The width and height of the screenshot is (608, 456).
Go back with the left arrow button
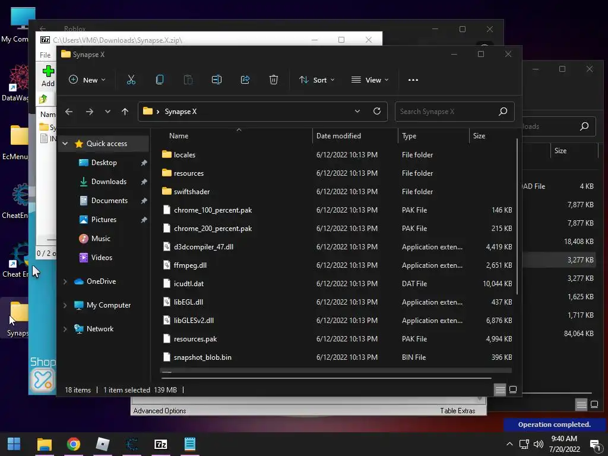coord(69,112)
